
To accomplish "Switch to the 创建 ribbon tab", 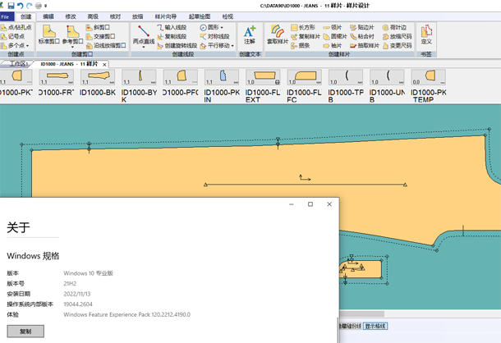I will pos(26,16).
